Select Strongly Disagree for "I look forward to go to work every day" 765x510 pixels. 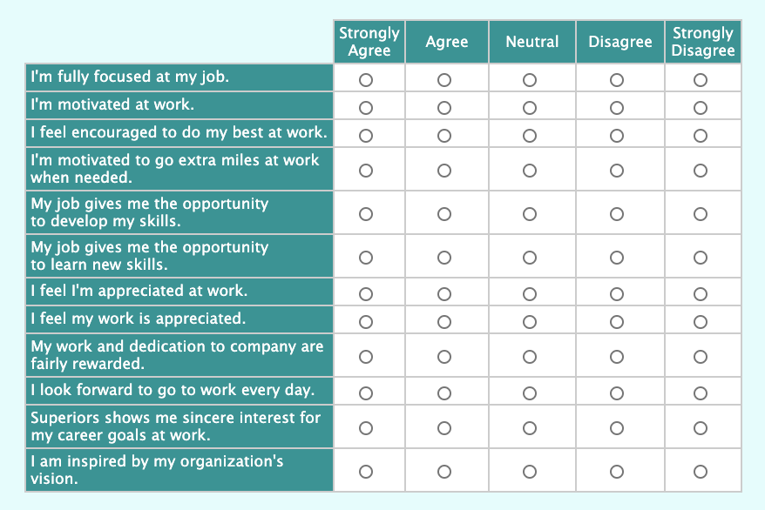pyautogui.click(x=701, y=392)
